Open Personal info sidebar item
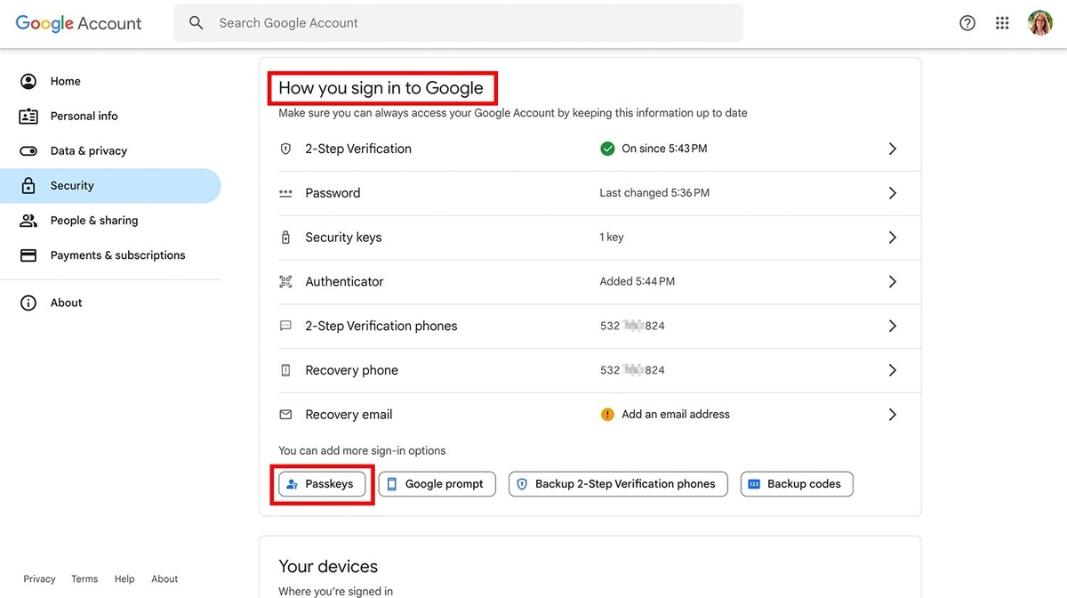Image resolution: width=1067 pixels, height=598 pixels. click(84, 116)
